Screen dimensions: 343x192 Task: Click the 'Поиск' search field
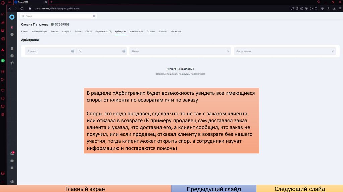coord(59,16)
